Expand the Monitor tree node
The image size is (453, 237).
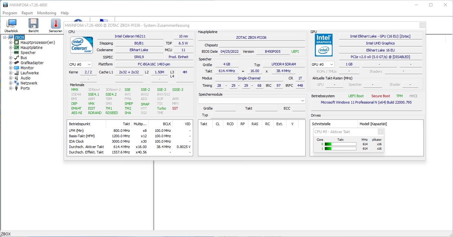tap(11, 68)
